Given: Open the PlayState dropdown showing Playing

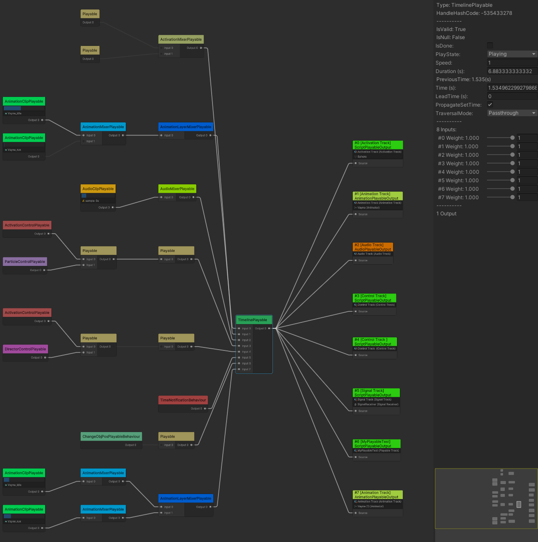Looking at the screenshot, I should tap(512, 54).
